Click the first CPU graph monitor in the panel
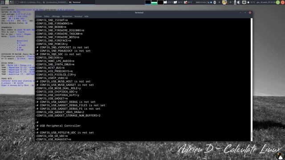 148,2
